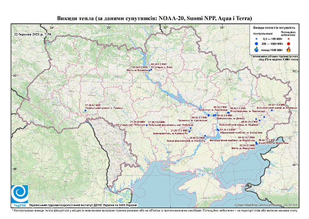
Task: Select the blue marker at Кам'янське промзона
Action: [209, 115]
